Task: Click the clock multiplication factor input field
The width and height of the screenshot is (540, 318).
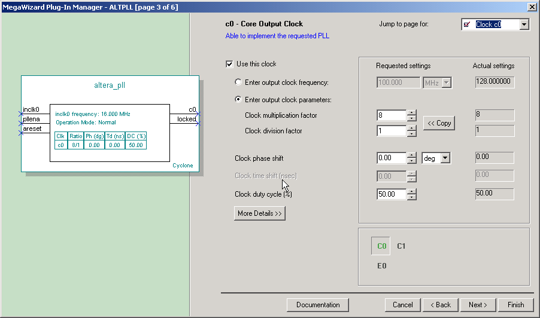Action: 392,115
